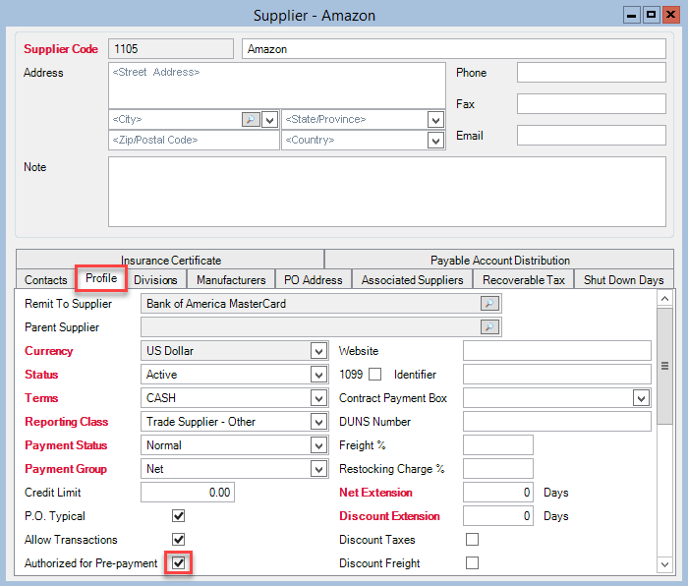Select the Profile tab

coord(101,278)
